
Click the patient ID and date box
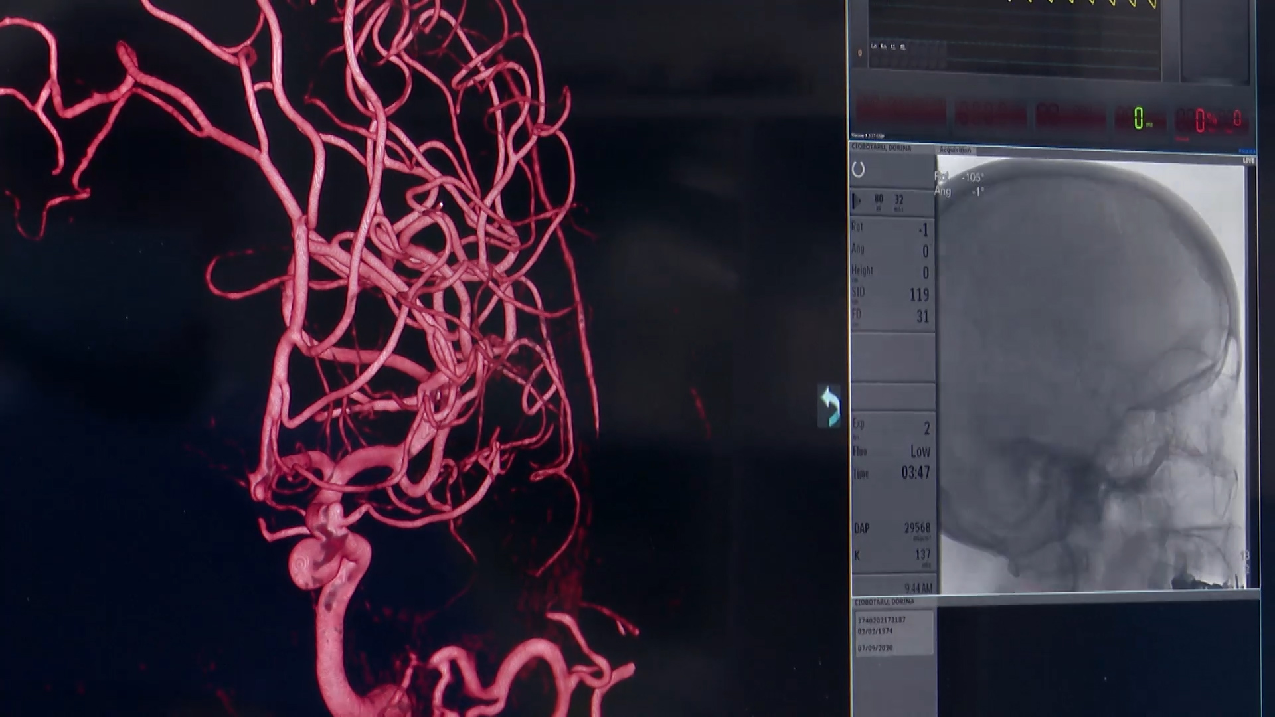[893, 633]
